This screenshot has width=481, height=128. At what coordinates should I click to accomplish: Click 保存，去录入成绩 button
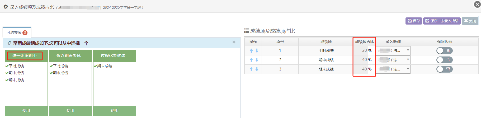[x=442, y=21]
